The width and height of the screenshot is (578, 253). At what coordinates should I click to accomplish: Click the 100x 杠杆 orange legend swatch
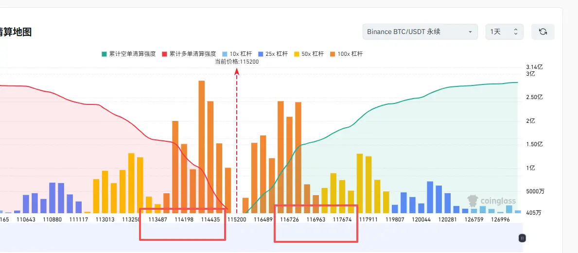coord(332,54)
